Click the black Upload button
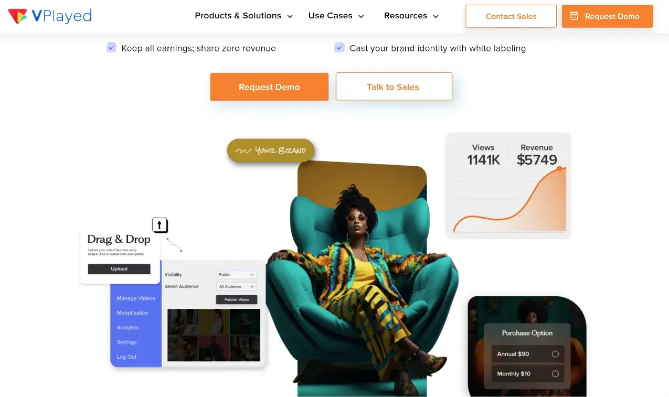Screen dimensions: 669x397 (119, 269)
